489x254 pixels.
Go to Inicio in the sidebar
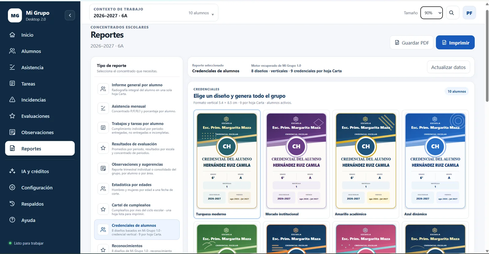(x=40, y=35)
